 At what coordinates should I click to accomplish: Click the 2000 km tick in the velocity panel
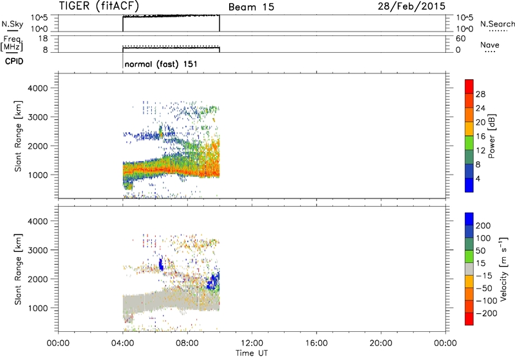38,279
